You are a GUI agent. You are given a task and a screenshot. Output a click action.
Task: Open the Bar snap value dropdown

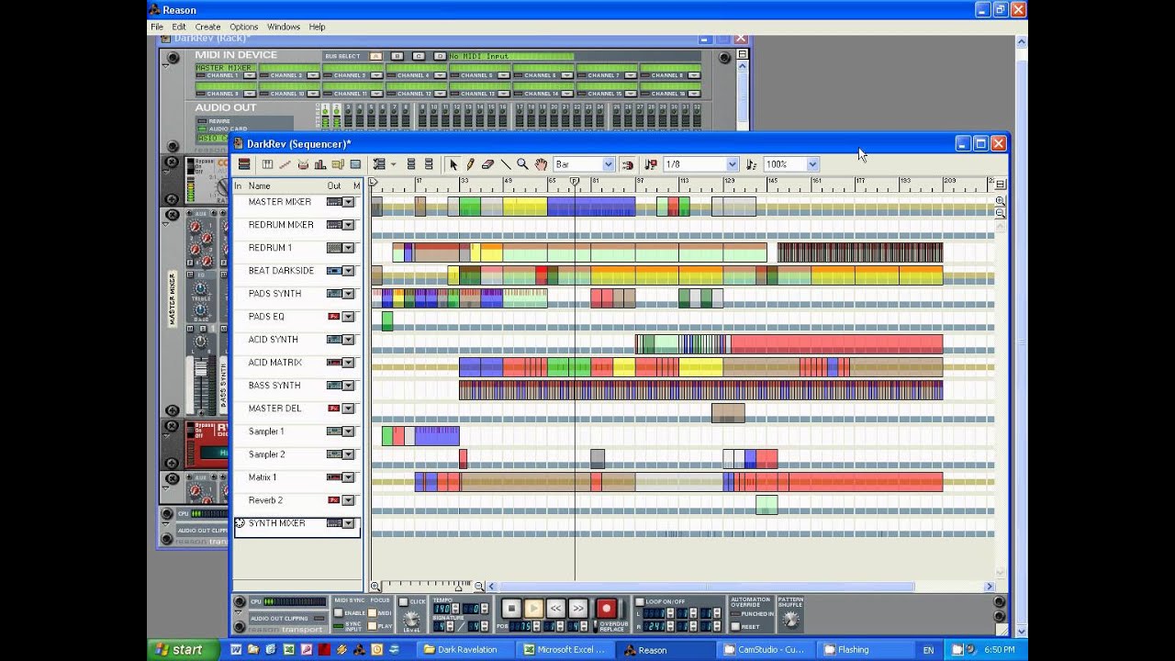point(608,164)
